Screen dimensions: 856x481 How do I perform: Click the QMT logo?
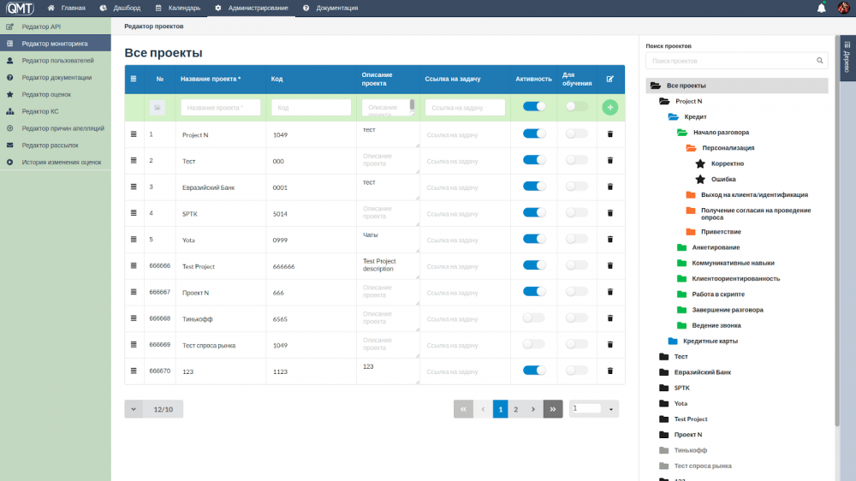tap(21, 8)
